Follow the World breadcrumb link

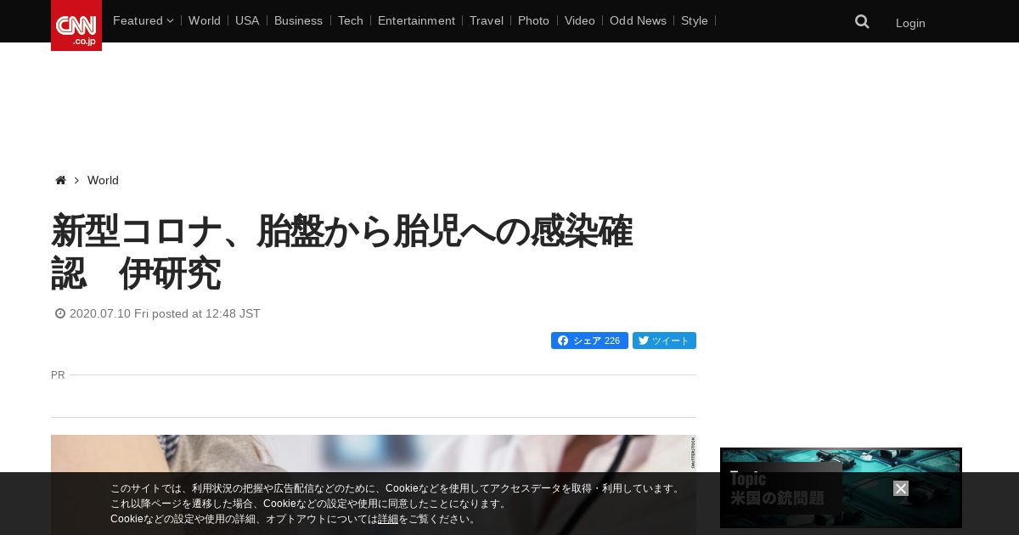[103, 180]
